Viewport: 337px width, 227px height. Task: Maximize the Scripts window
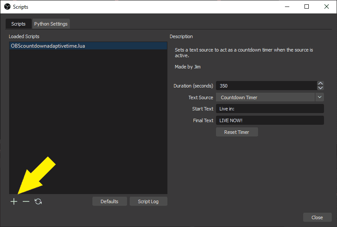(307, 6)
